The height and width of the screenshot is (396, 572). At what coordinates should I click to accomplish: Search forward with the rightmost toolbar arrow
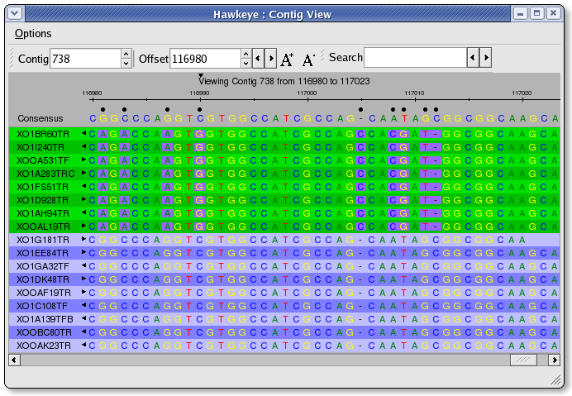point(486,58)
